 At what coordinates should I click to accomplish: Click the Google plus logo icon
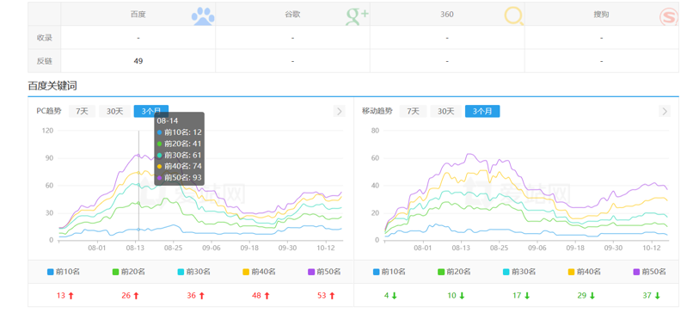[x=357, y=16]
